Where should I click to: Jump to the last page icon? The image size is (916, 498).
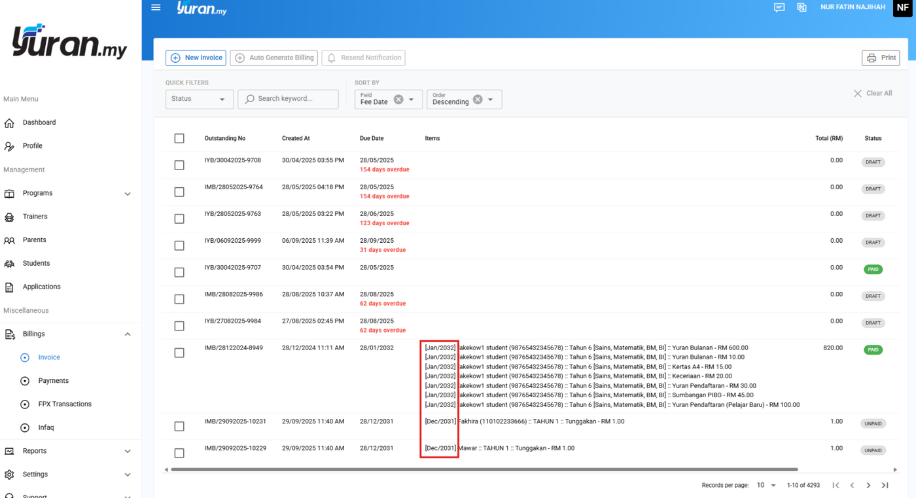click(885, 486)
